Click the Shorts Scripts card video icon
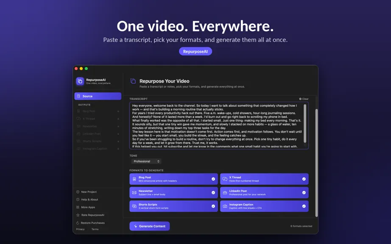391x244 pixels. click(134, 206)
